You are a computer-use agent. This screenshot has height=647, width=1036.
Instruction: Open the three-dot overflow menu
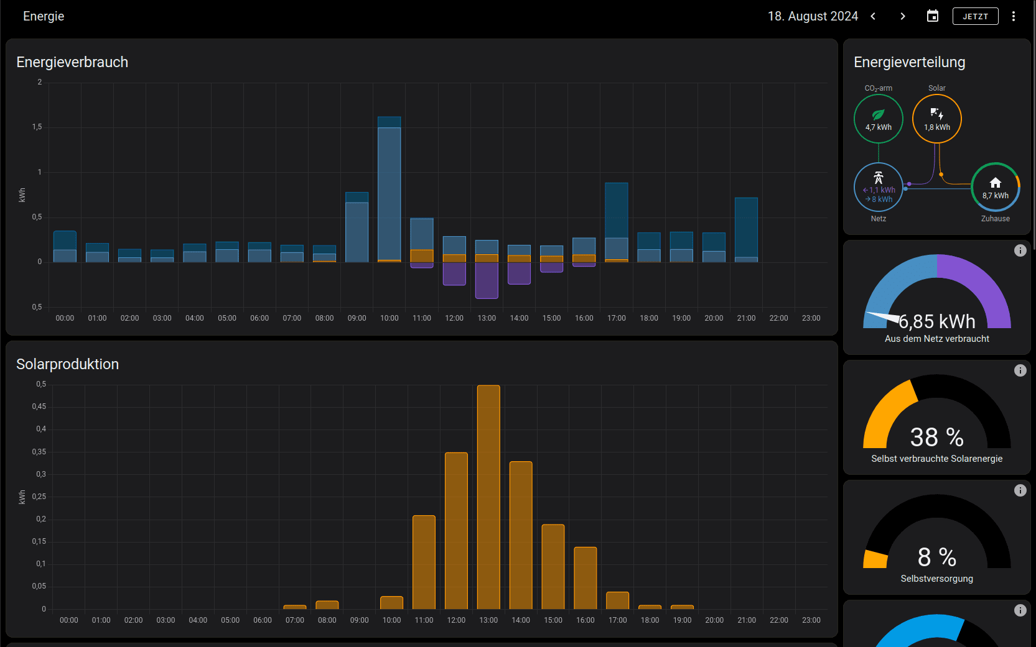pyautogui.click(x=1014, y=16)
